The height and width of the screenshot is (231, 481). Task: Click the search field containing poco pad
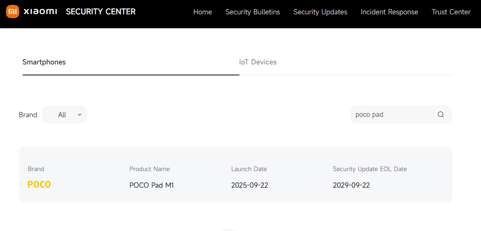pos(401,115)
